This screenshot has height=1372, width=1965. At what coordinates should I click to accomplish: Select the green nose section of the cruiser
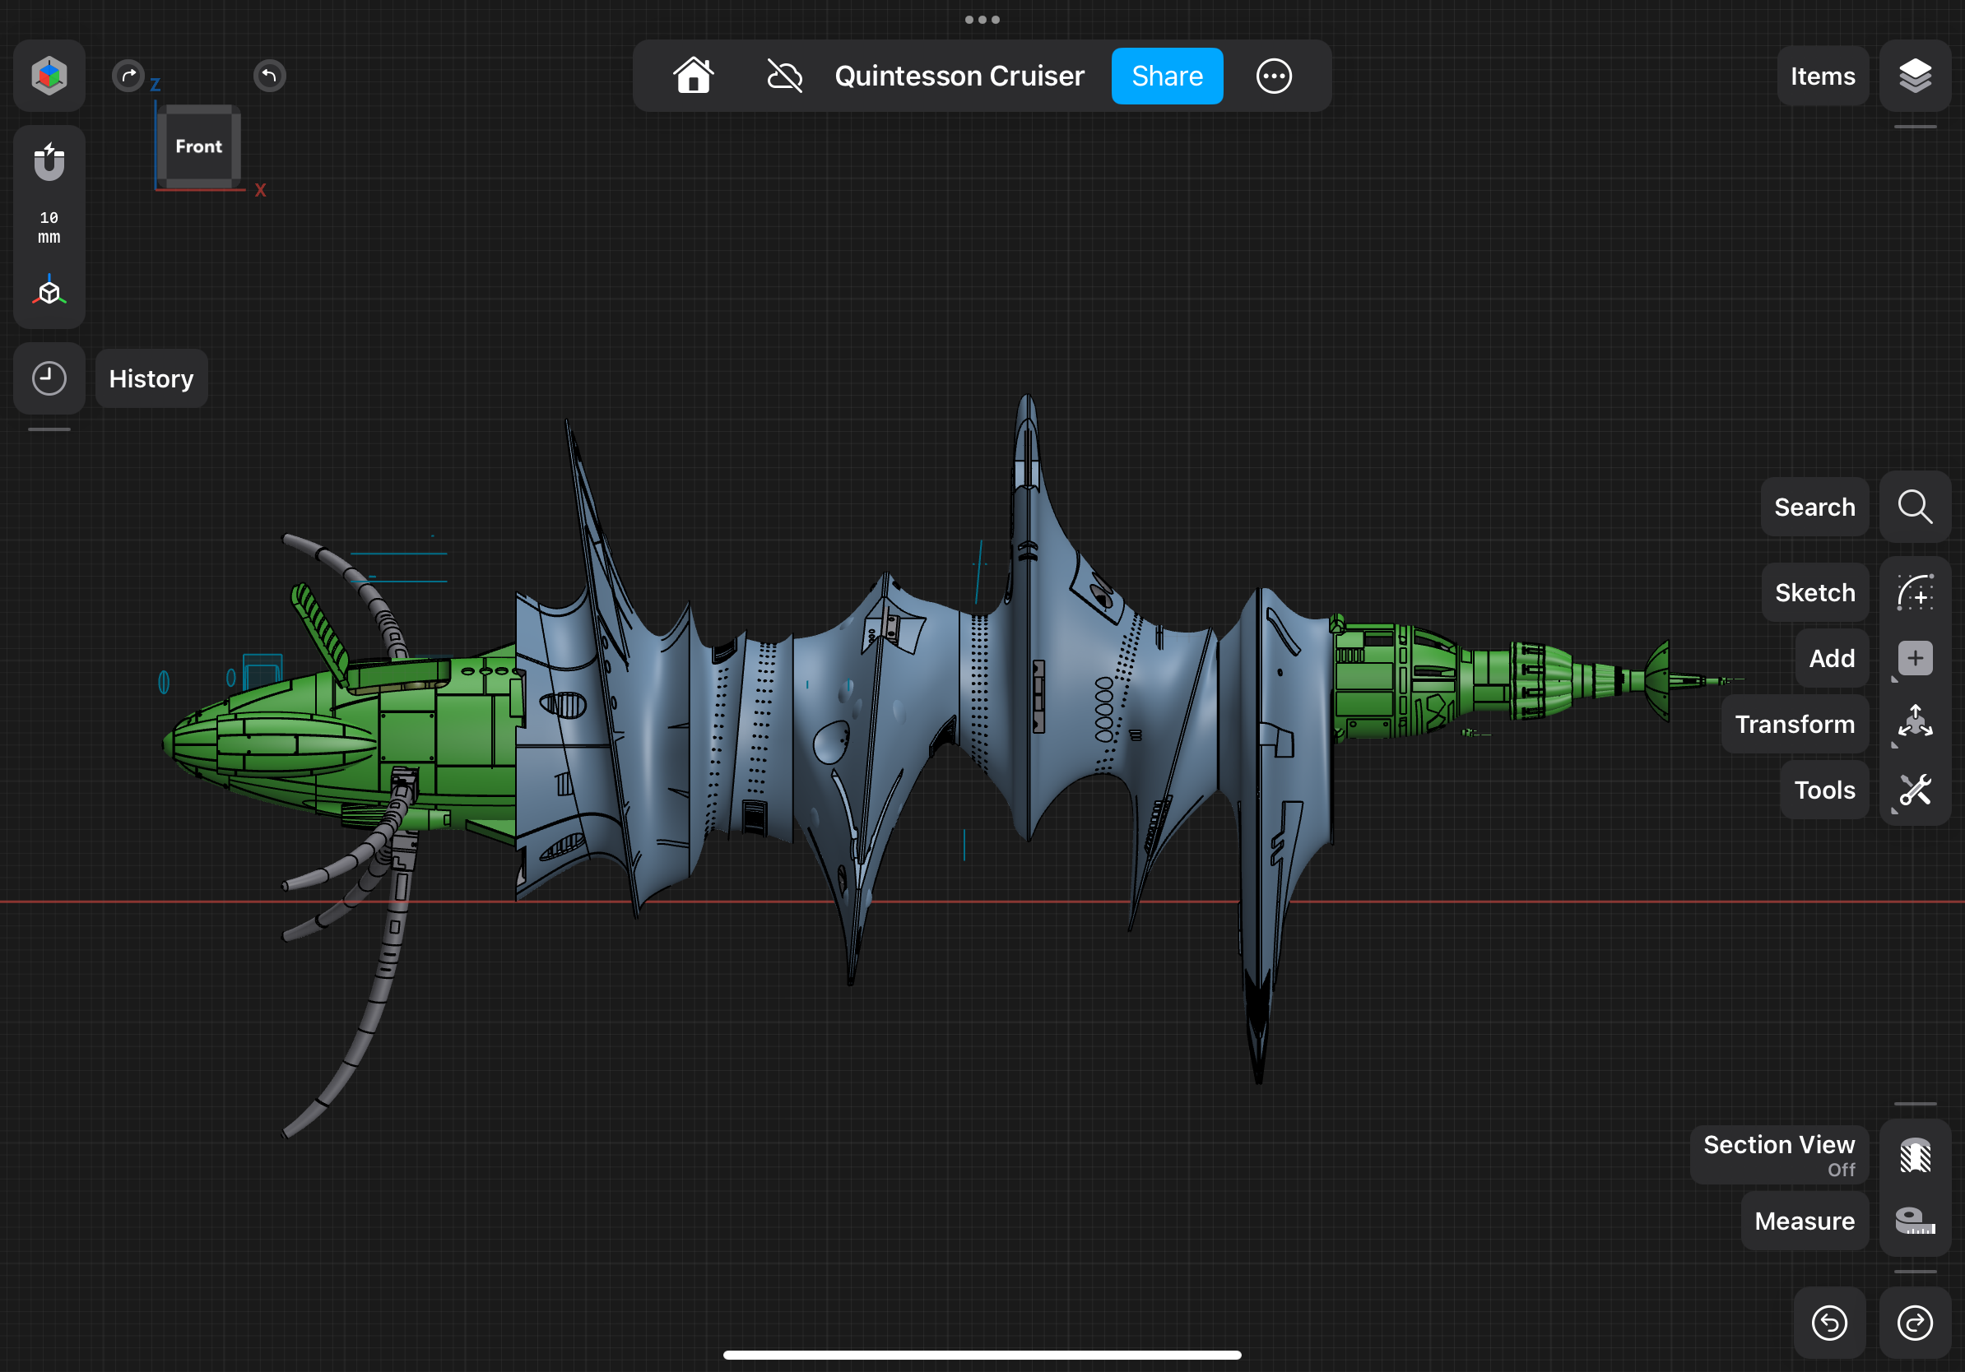point(342,740)
